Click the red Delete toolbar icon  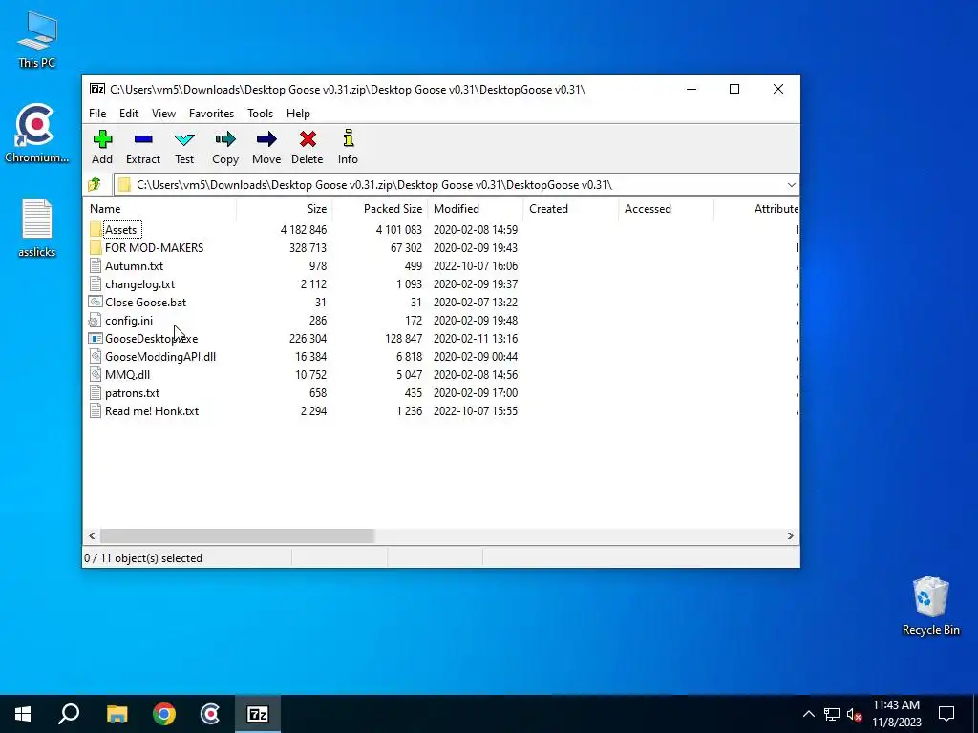tap(308, 139)
